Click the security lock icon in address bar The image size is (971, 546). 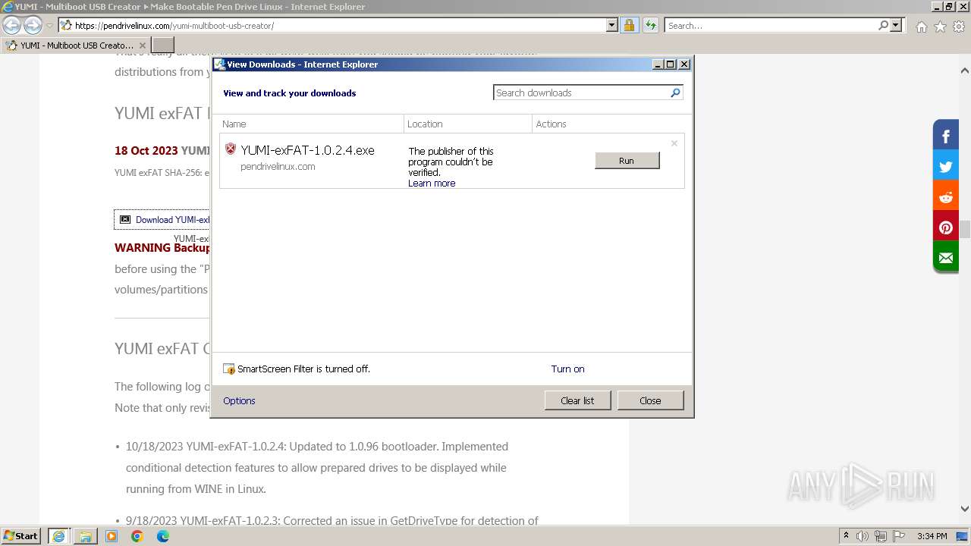tap(629, 26)
